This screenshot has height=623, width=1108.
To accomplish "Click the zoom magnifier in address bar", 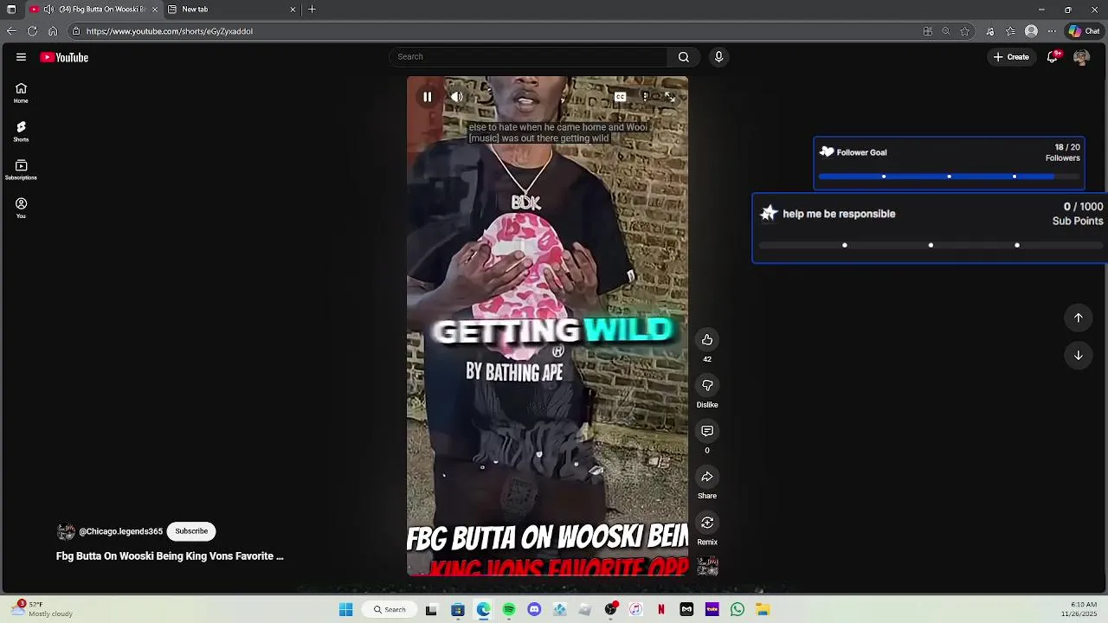I will pos(946,31).
